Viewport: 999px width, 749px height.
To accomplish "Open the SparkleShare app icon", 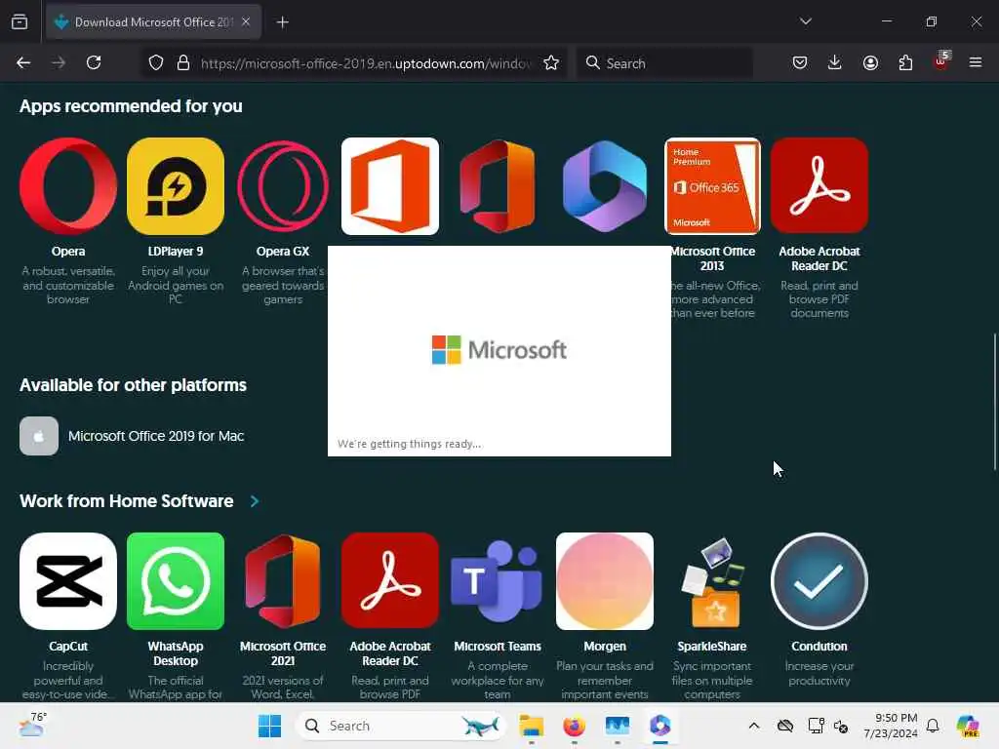I will pyautogui.click(x=712, y=581).
